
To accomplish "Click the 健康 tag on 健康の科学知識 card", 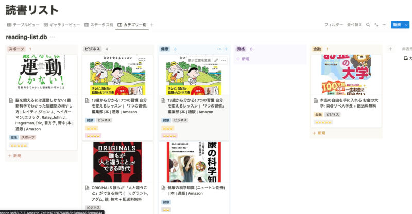I will click(x=166, y=202).
